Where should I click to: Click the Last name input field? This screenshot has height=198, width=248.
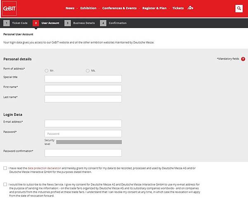83,99
